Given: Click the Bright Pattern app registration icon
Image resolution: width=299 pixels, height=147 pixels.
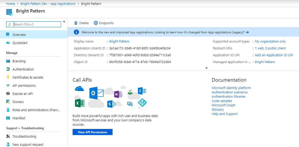Looking at the screenshot, I should pyautogui.click(x=9, y=12).
